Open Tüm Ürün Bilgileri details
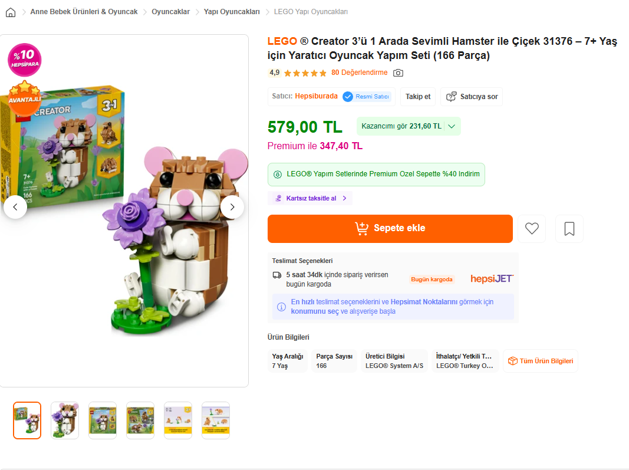Viewport: 629px width, 470px height. pos(541,361)
